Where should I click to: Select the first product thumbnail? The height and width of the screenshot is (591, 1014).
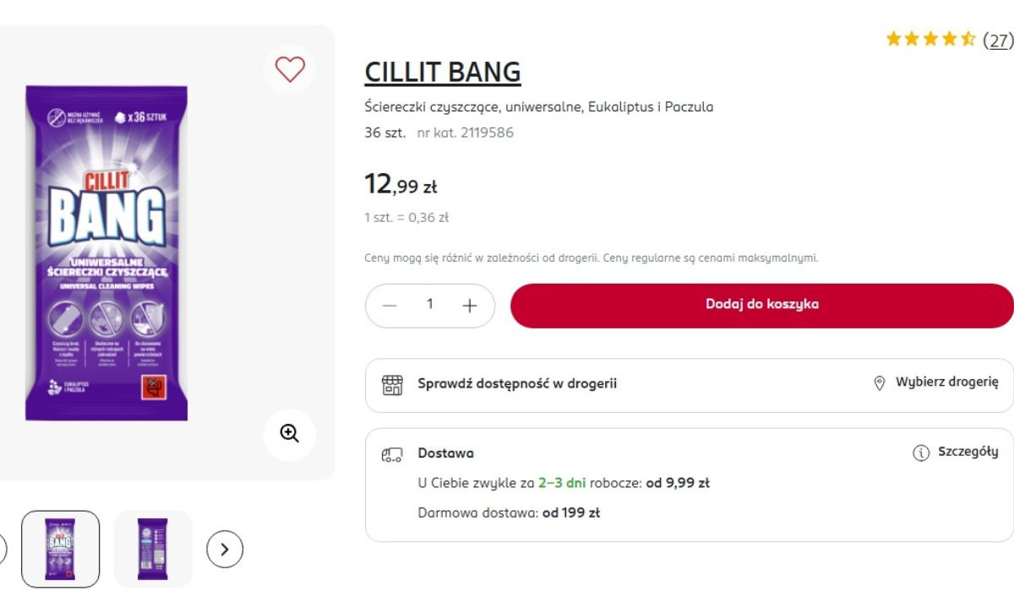pyautogui.click(x=60, y=549)
